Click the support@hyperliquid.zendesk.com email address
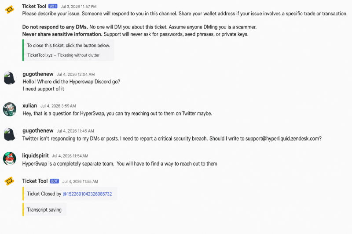The width and height of the screenshot is (352, 234). point(283,139)
